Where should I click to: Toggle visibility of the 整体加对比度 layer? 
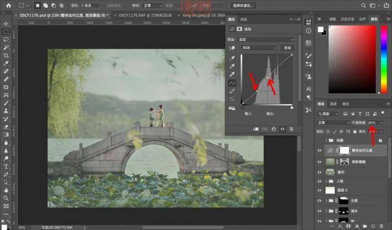[x=319, y=150]
